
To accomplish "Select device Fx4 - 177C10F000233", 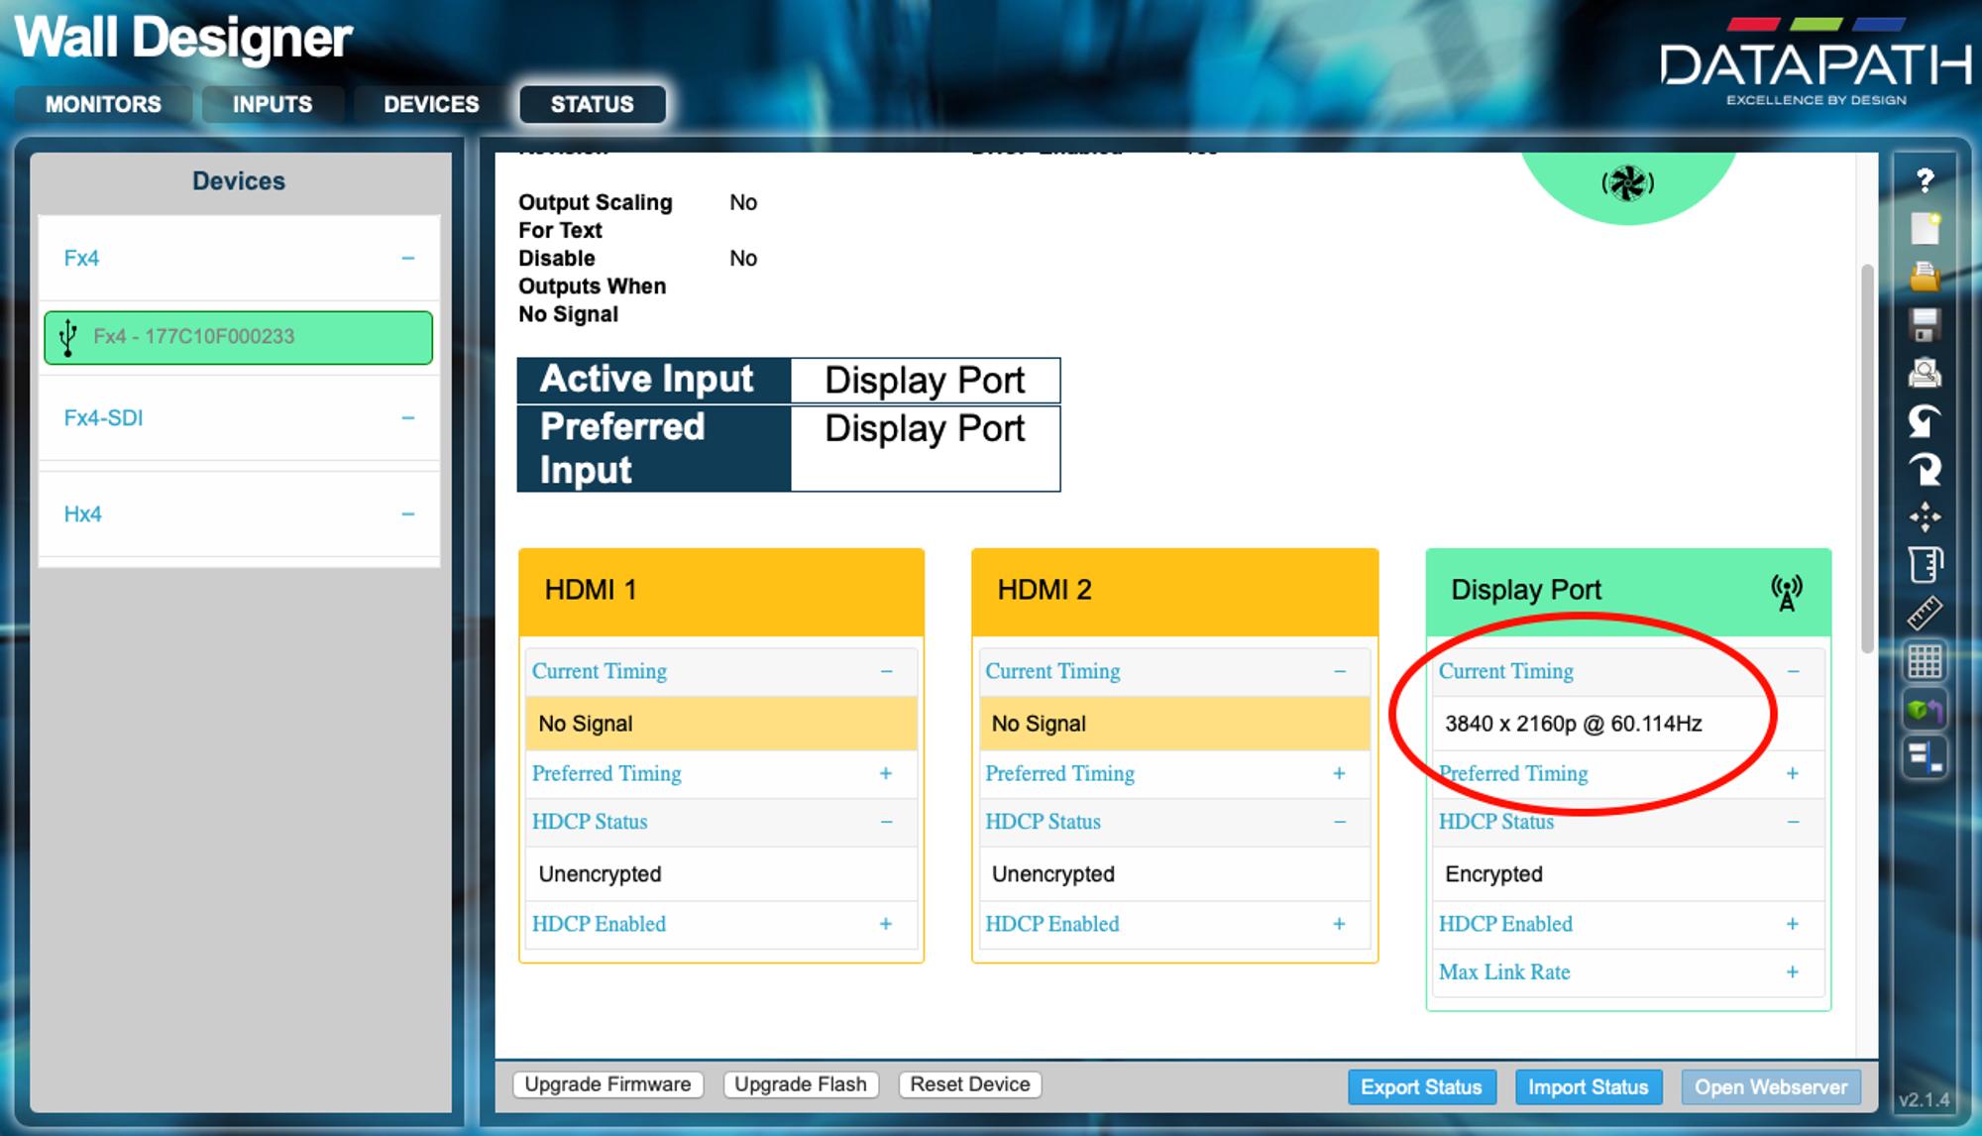I will [238, 337].
